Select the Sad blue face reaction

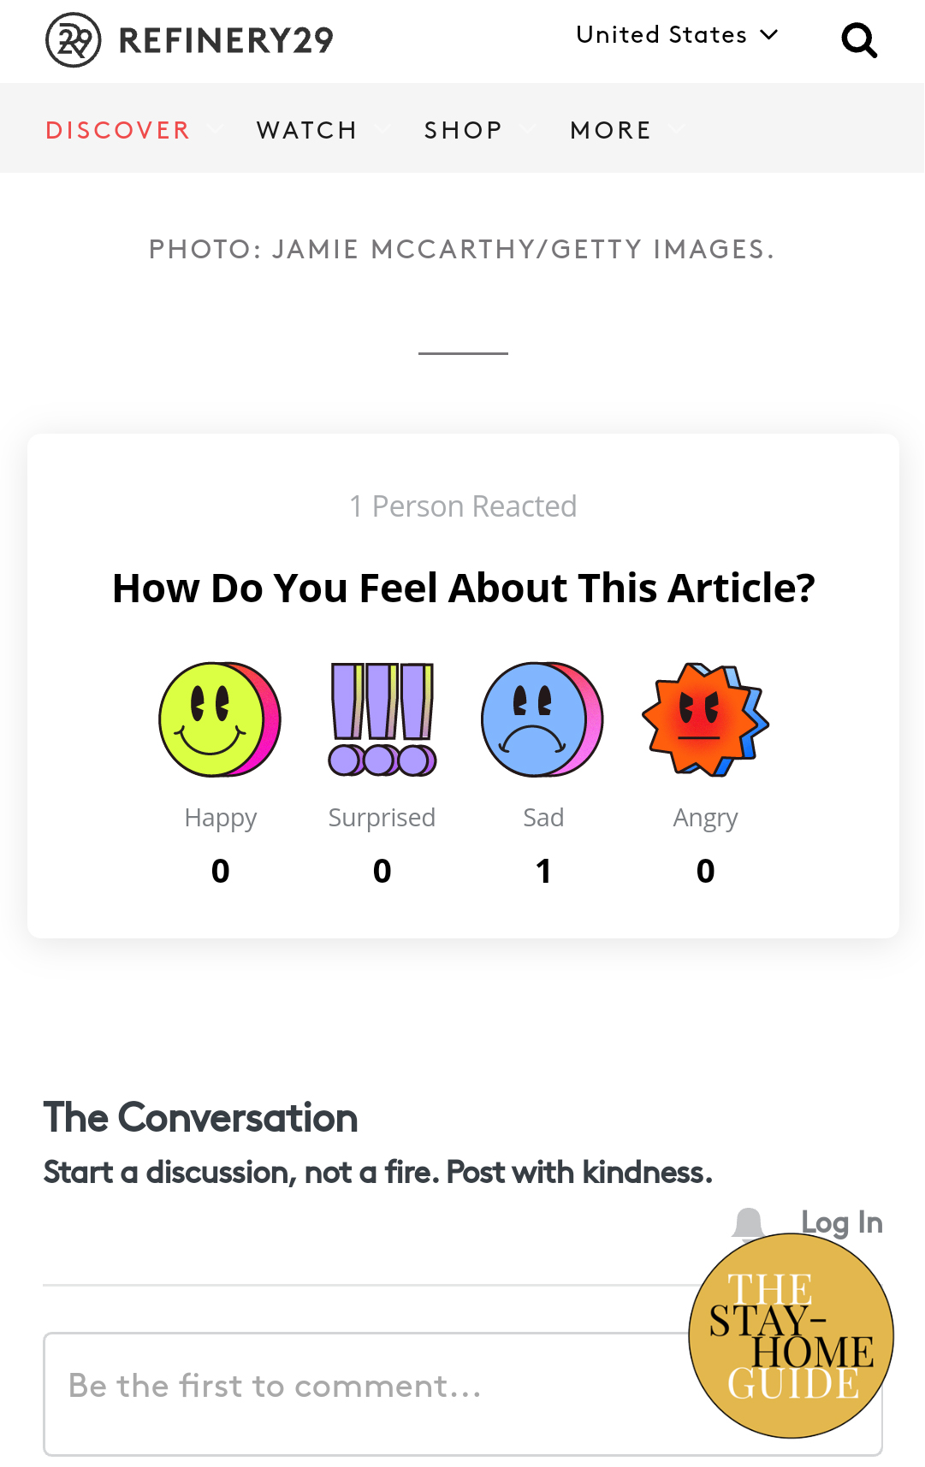pyautogui.click(x=543, y=719)
